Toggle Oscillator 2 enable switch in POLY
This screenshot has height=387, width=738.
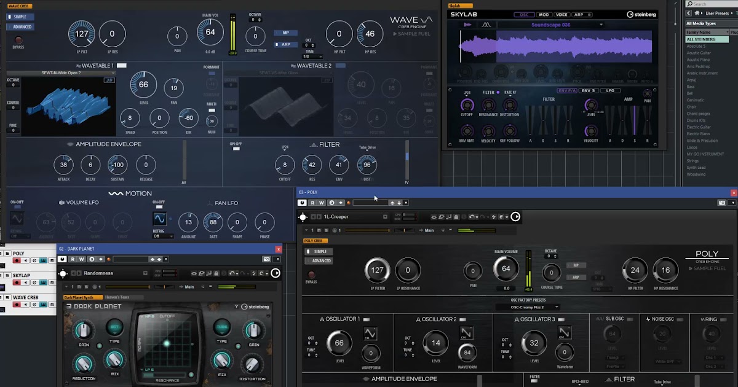pos(462,319)
